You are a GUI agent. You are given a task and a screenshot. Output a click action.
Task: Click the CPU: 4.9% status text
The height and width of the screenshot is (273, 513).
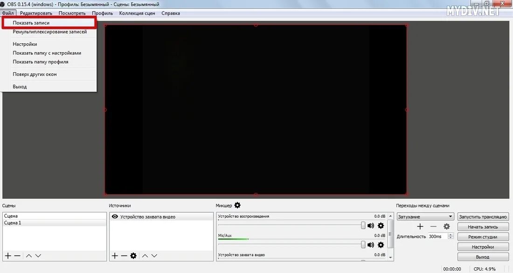point(485,269)
